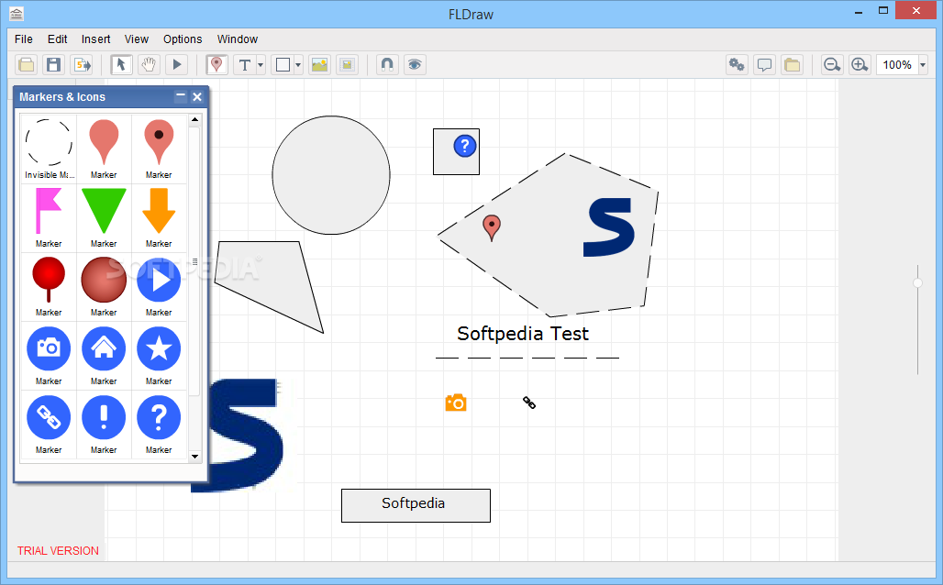Open the speech bubble tooltip panel icon
The image size is (943, 585).
pyautogui.click(x=764, y=64)
